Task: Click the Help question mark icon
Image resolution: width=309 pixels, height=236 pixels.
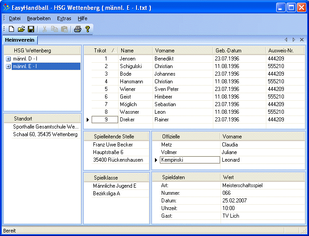Action: pyautogui.click(x=88, y=29)
